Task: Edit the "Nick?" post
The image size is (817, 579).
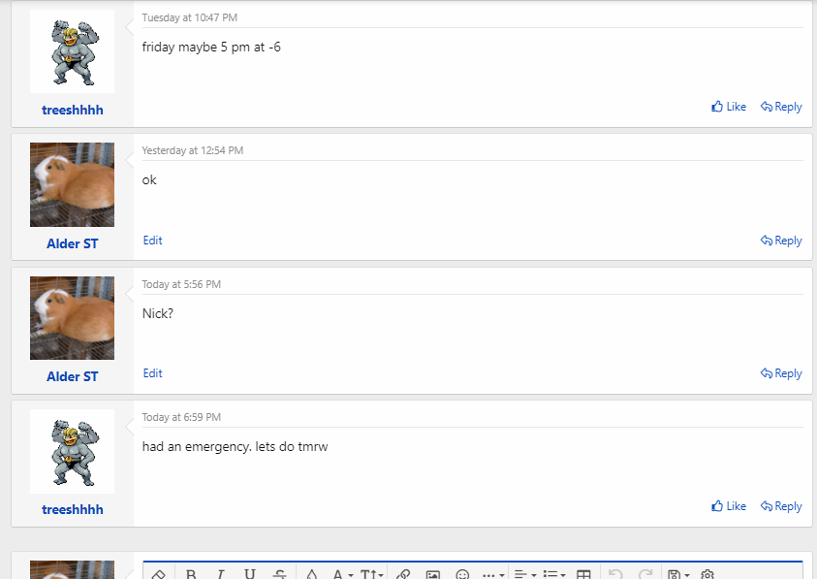Action: [152, 373]
